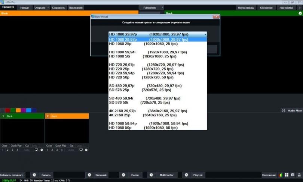The width and height of the screenshot is (303, 182).
Task: Click the monitor icon under input 2
Action: click(81, 150)
